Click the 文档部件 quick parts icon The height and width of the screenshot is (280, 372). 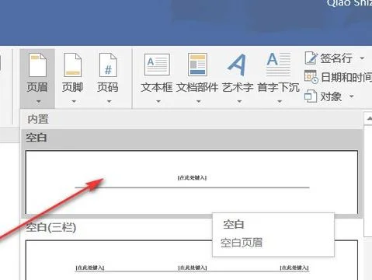click(197, 65)
